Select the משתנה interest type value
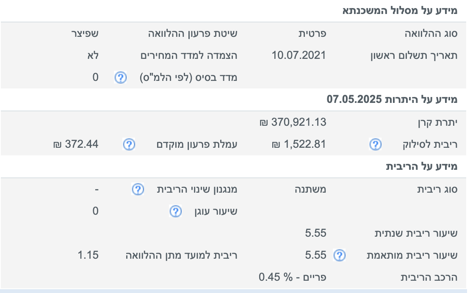Screen dimensions: 470x293 pos(310,189)
